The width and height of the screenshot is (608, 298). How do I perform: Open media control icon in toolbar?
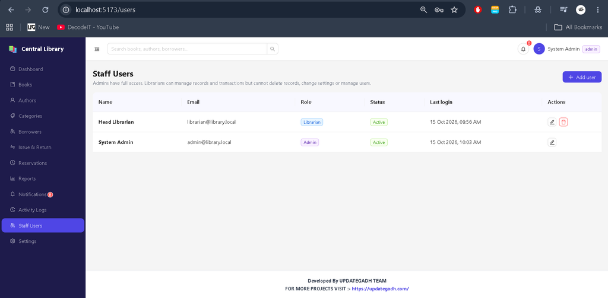[563, 10]
